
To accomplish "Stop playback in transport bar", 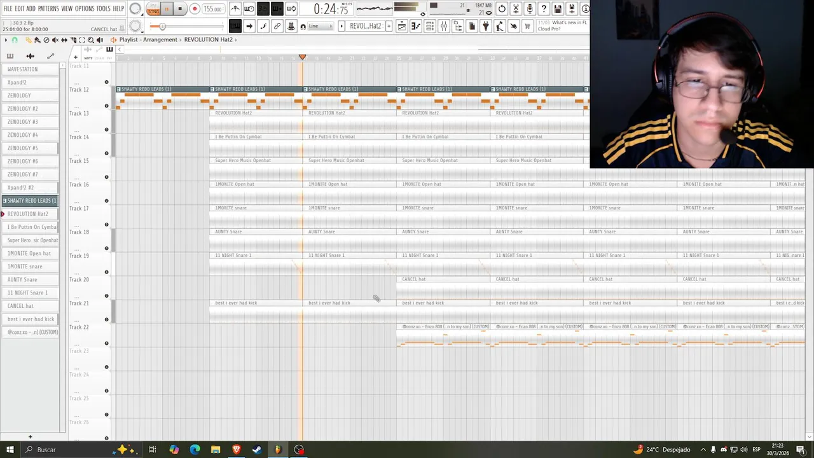I will point(180,9).
